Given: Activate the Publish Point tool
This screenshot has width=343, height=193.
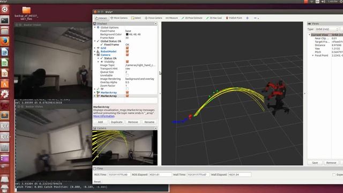Looking at the screenshot, I should 234,18.
